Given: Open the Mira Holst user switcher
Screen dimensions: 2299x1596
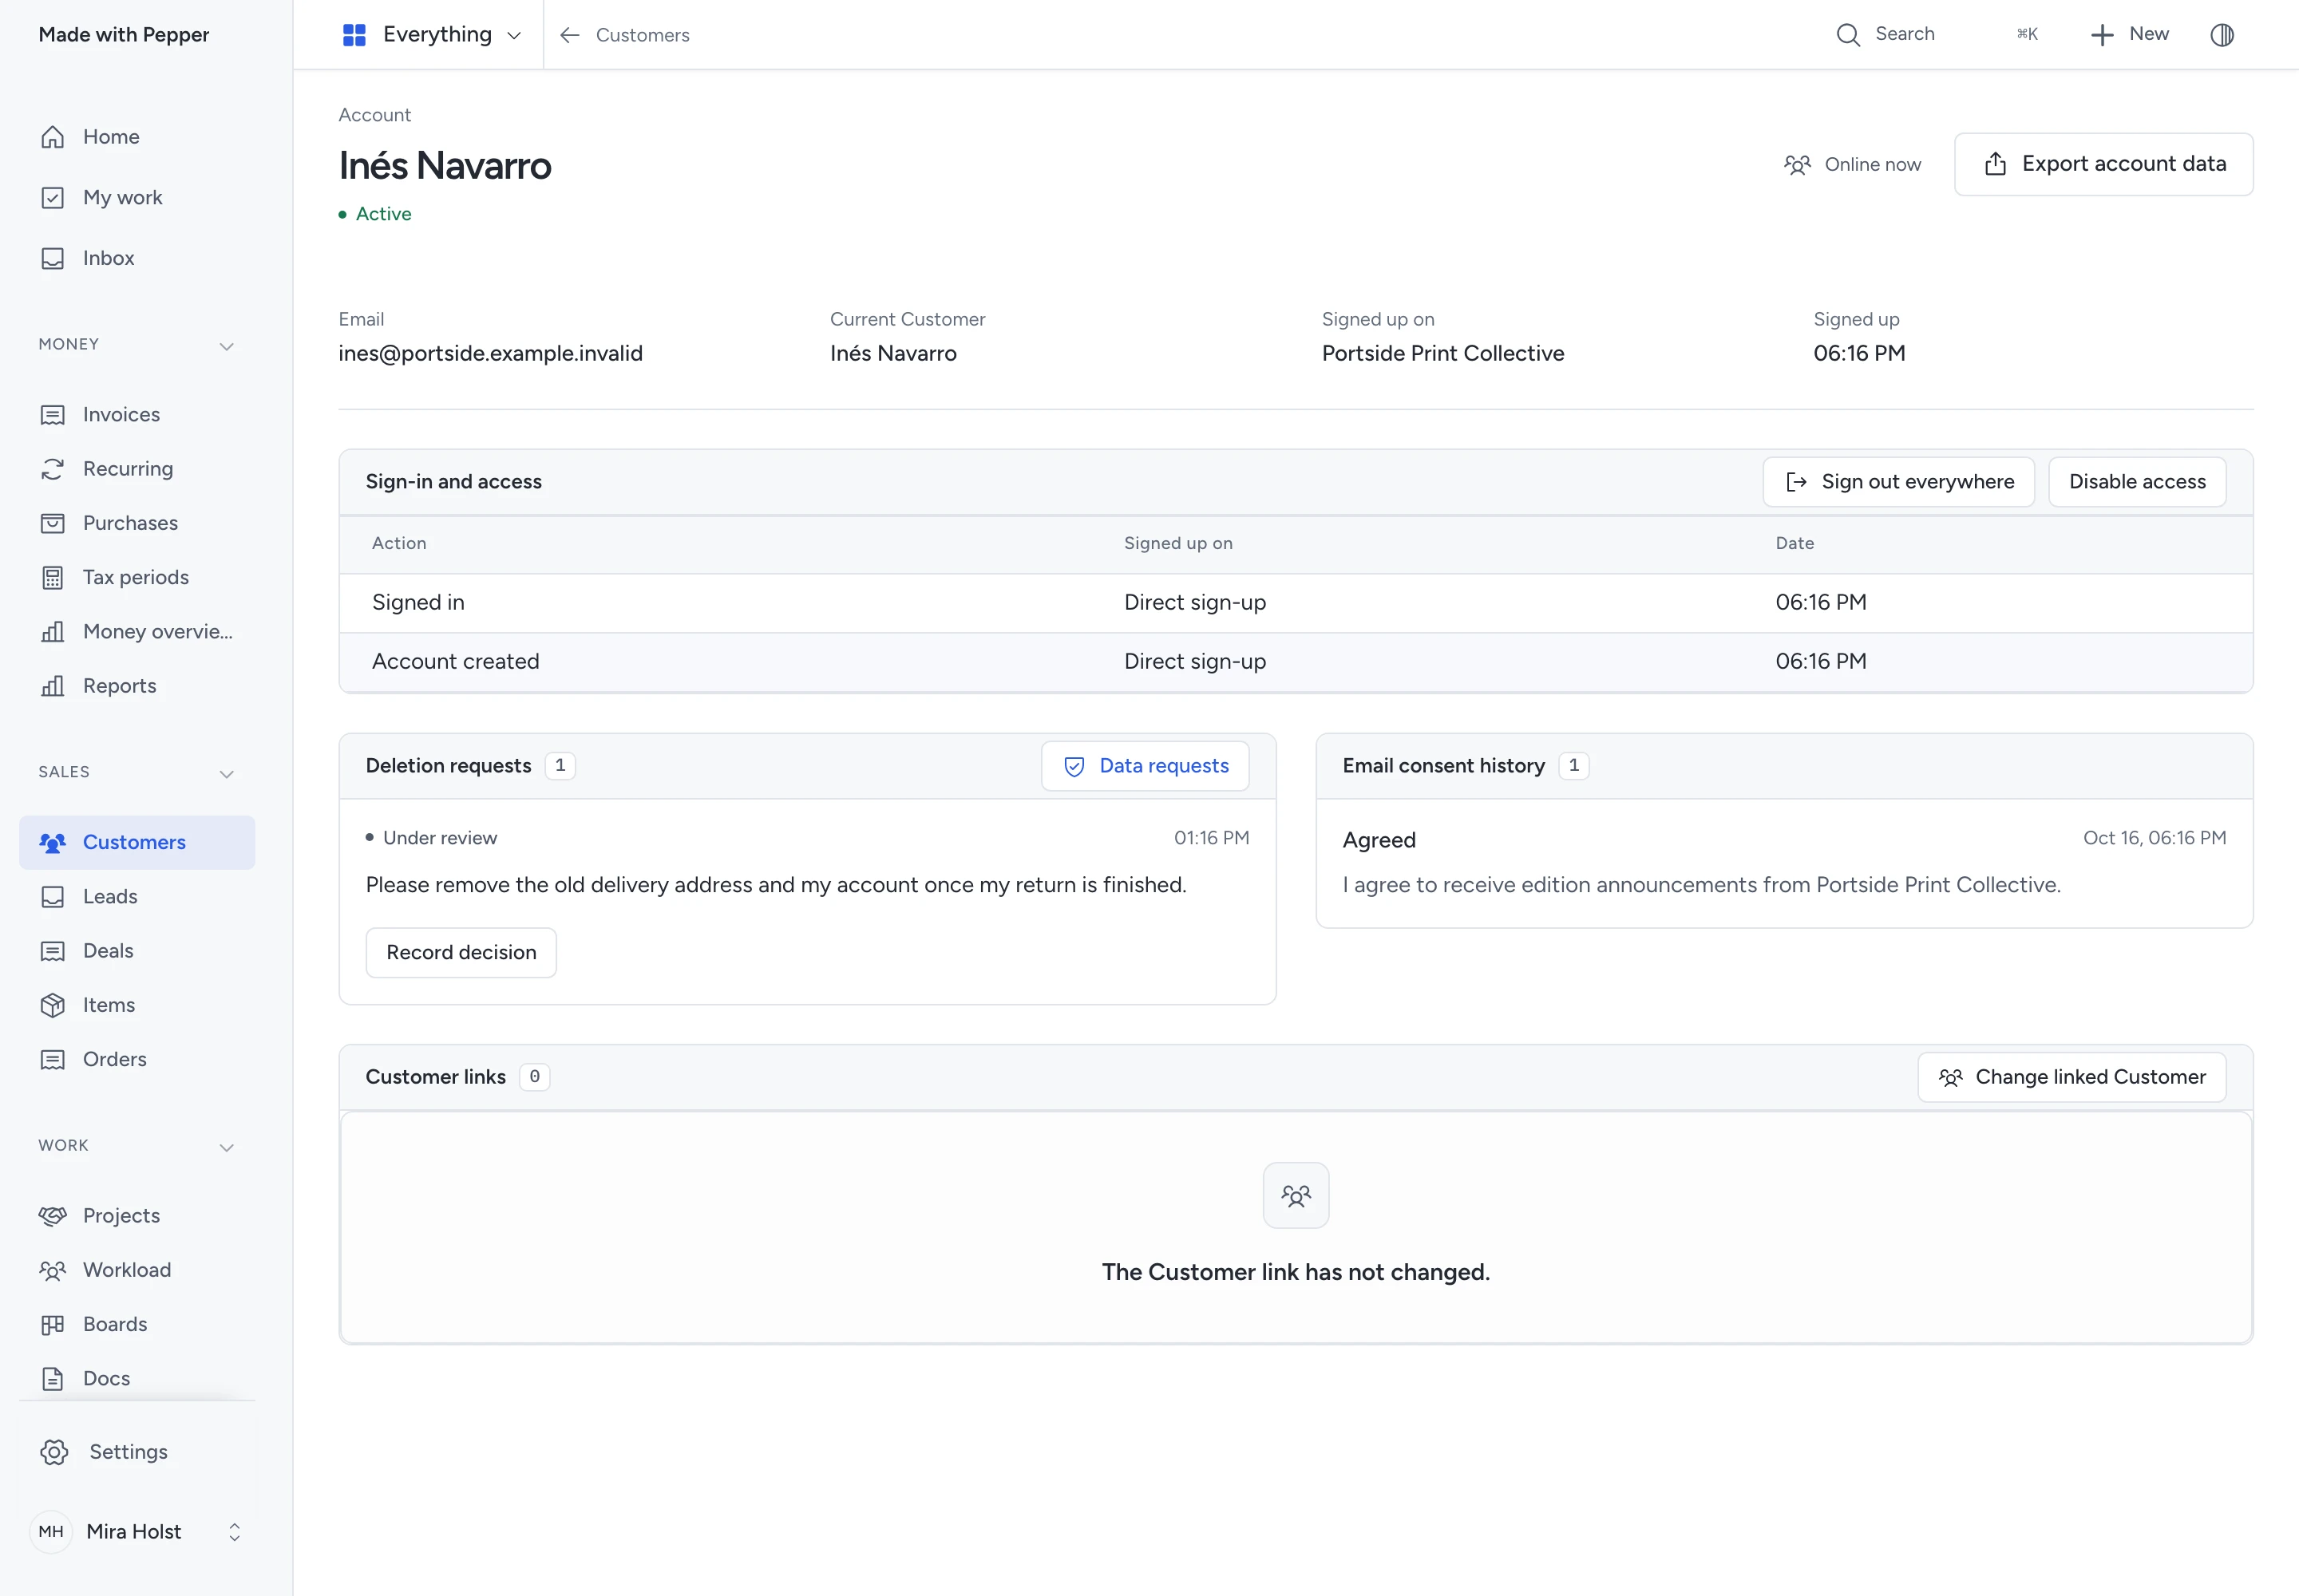Looking at the screenshot, I should (137, 1532).
